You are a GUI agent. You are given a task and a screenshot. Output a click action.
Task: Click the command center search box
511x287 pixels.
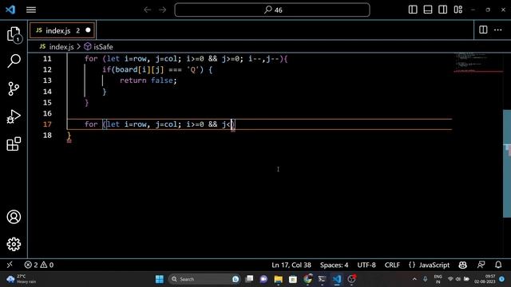pyautogui.click(x=272, y=10)
